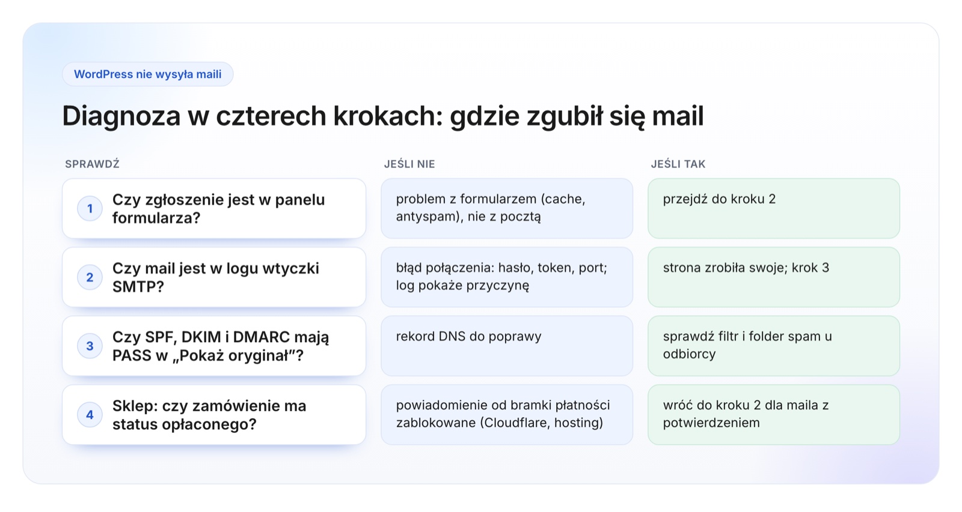Click the "JEŚLI NIE" column header

coord(409,164)
